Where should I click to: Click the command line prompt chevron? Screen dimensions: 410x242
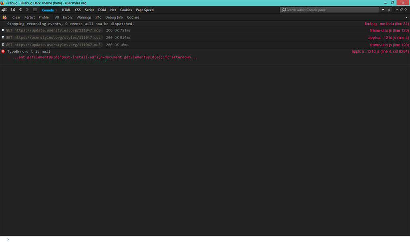point(8,239)
